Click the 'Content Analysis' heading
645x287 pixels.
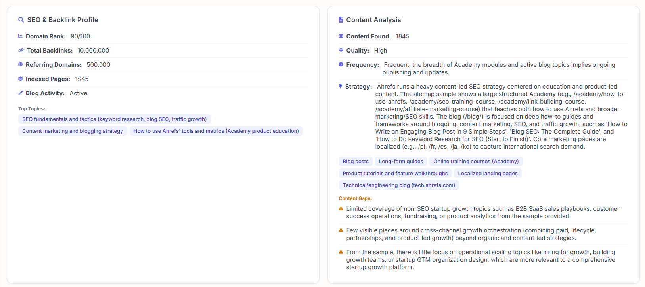pos(373,20)
